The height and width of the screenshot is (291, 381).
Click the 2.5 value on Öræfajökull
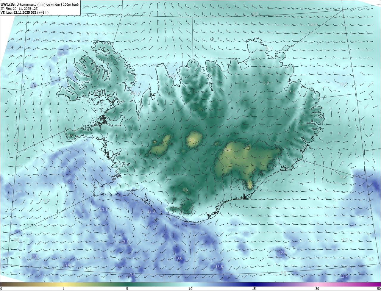[250, 186]
